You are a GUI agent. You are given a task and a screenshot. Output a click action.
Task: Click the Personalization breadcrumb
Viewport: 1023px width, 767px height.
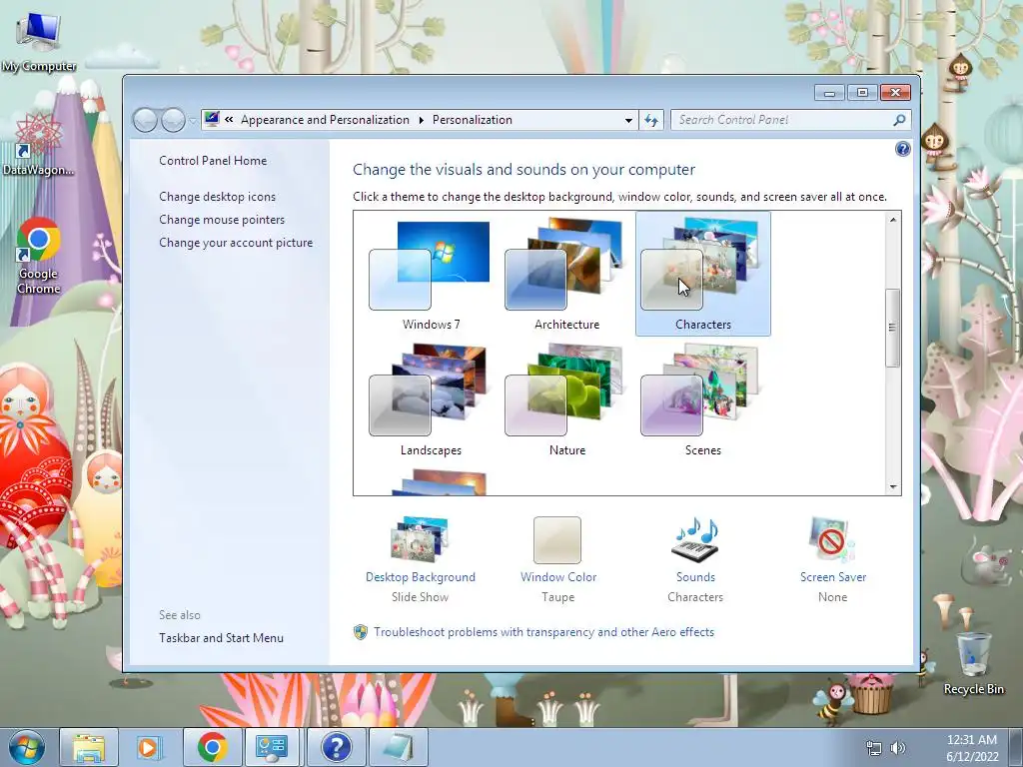(x=473, y=120)
